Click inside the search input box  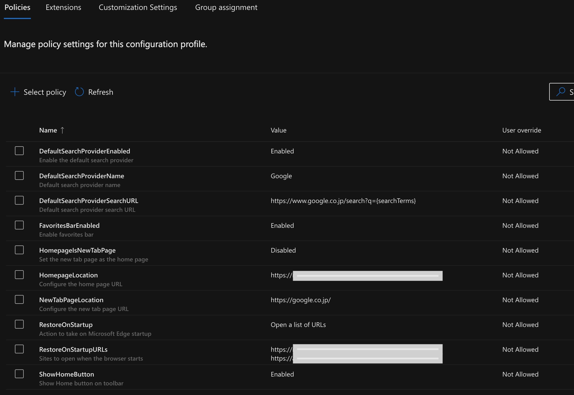[570, 92]
